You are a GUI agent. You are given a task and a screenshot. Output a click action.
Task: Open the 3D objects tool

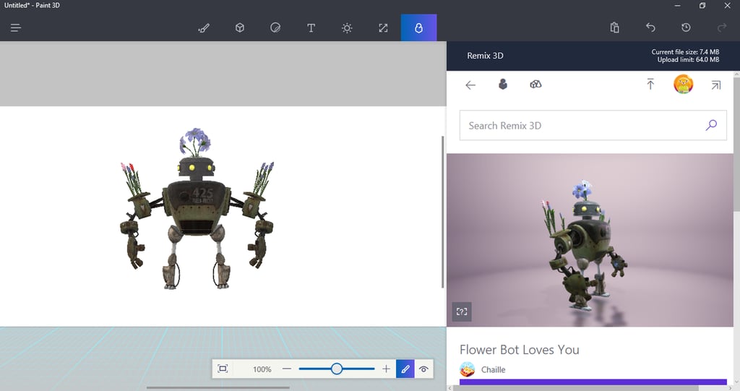click(x=240, y=28)
